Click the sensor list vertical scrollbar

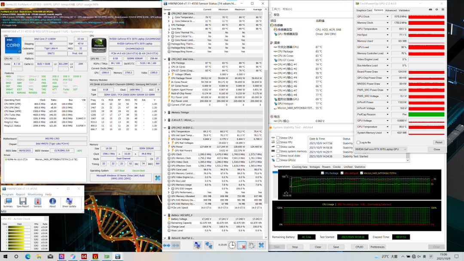pyautogui.click(x=266, y=129)
